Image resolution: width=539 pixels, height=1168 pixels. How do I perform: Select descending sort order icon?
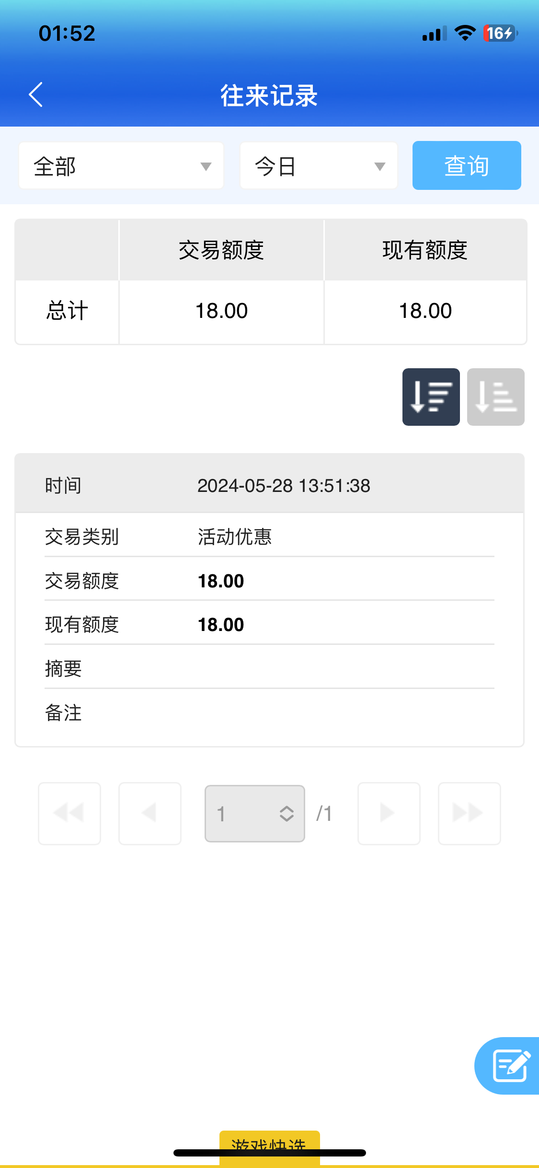(431, 397)
